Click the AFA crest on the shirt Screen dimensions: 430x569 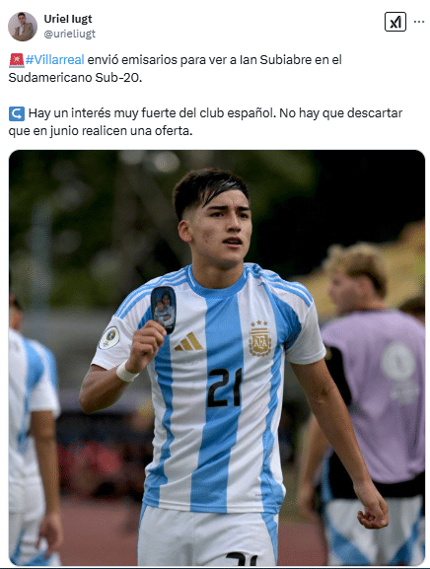click(259, 338)
